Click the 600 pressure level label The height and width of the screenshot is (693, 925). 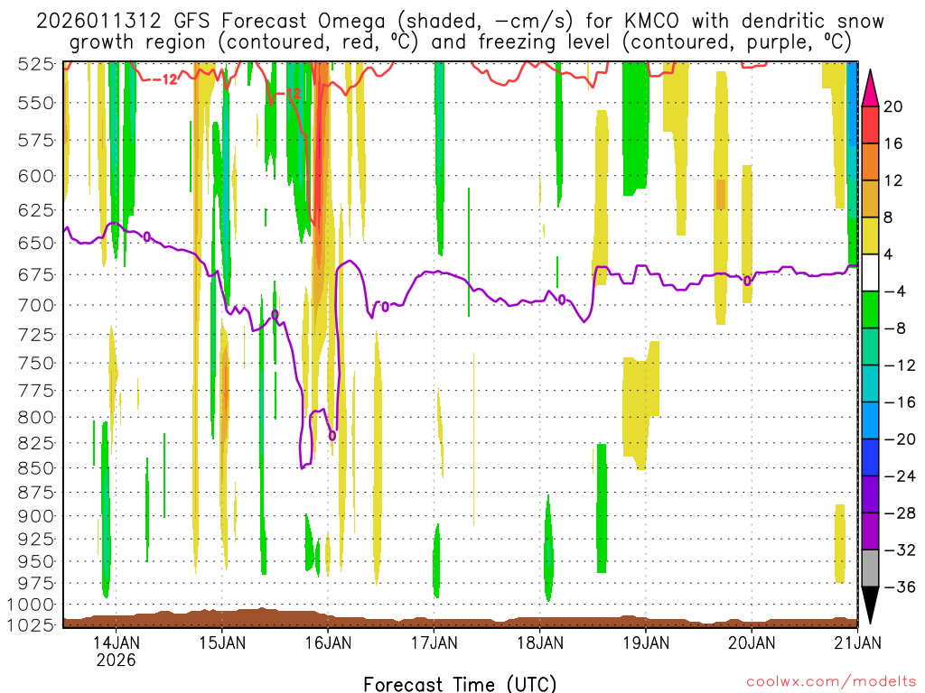35,176
